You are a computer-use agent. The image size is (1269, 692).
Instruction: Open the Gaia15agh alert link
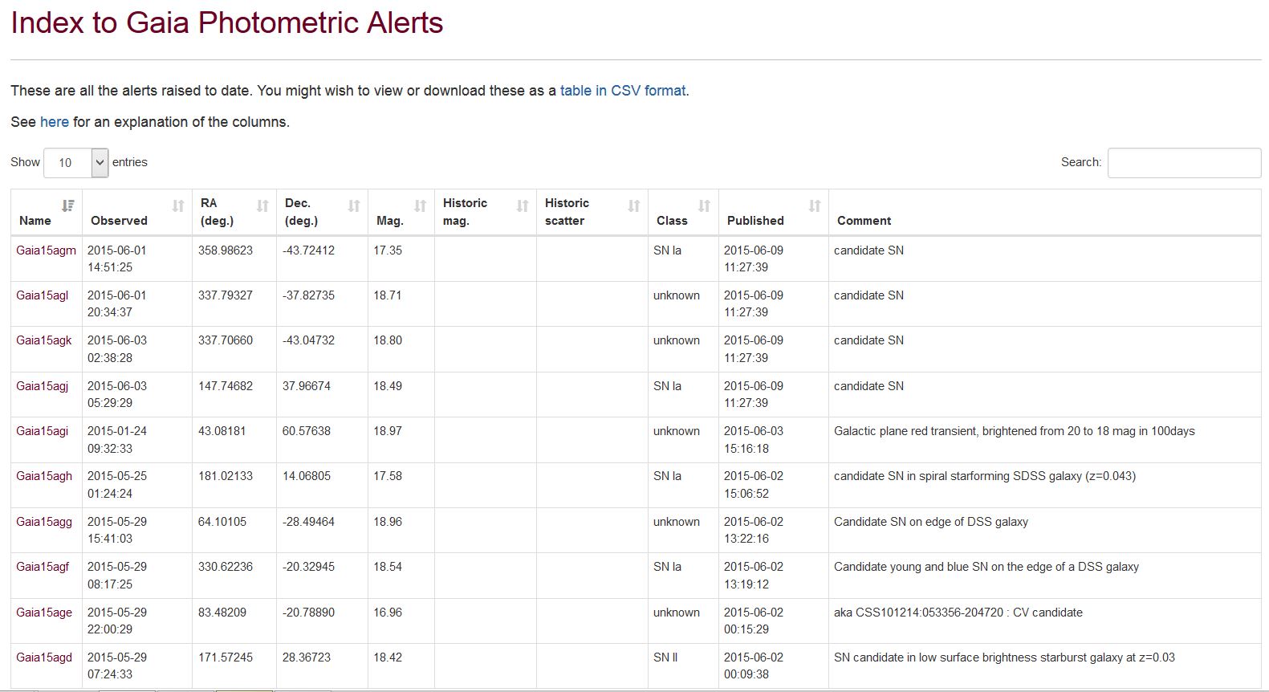click(44, 476)
